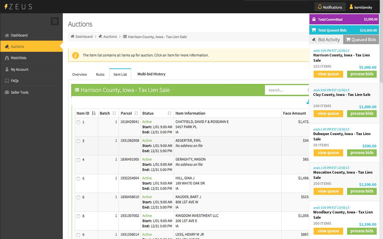
Task: Switch to the Bid Activity tab
Action: pos(326,40)
